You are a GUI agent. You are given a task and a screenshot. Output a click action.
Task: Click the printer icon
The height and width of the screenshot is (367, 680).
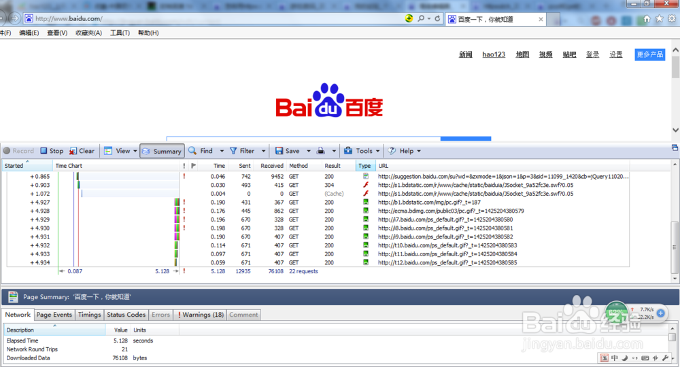tap(321, 151)
